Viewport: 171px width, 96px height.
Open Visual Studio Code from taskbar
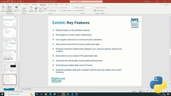coord(72,94)
